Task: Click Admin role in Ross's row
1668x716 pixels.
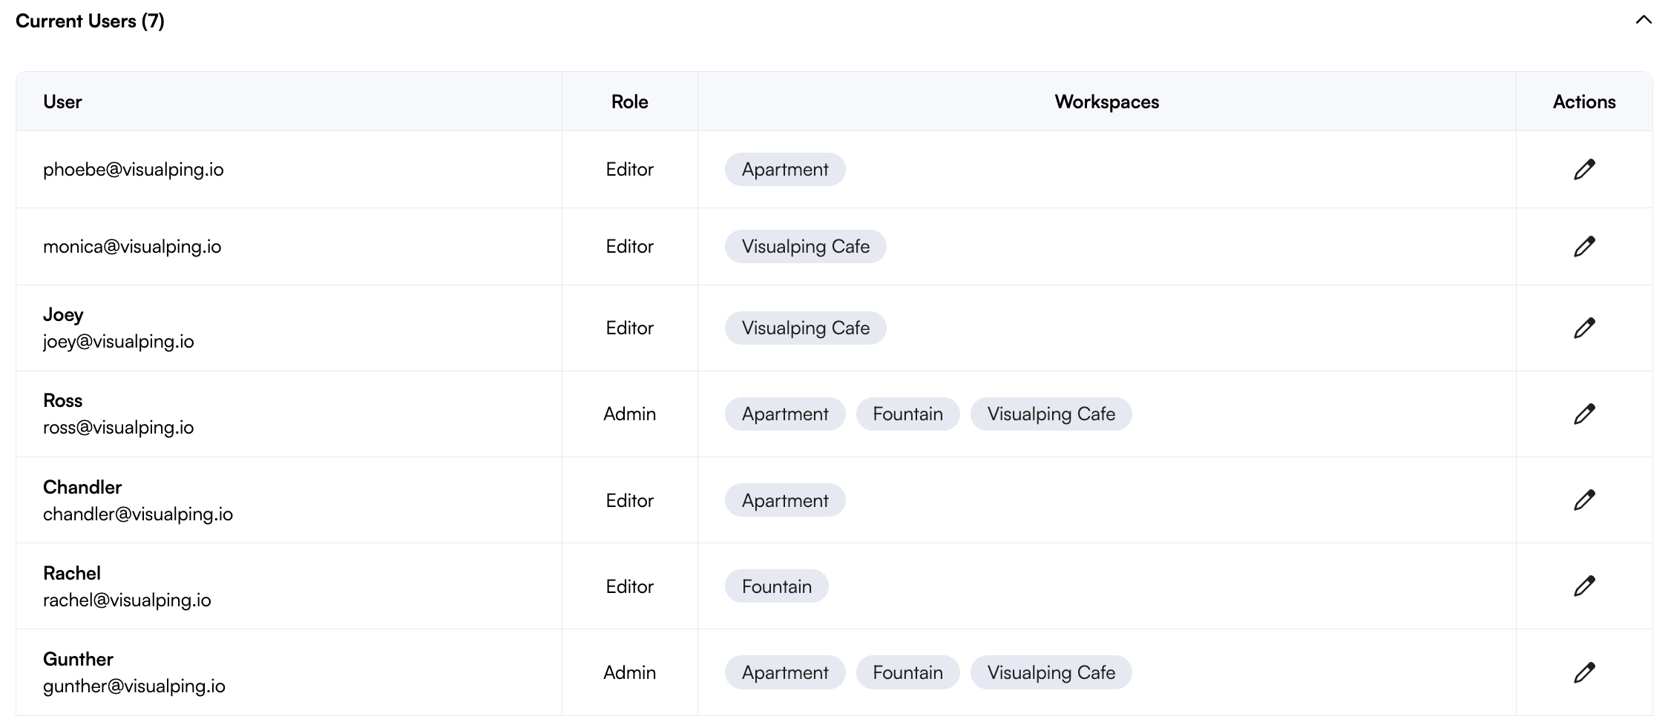Action: click(630, 414)
